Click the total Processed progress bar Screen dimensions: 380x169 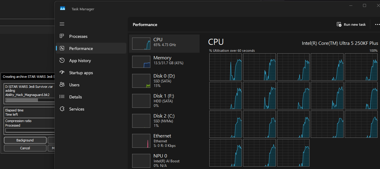(30, 131)
